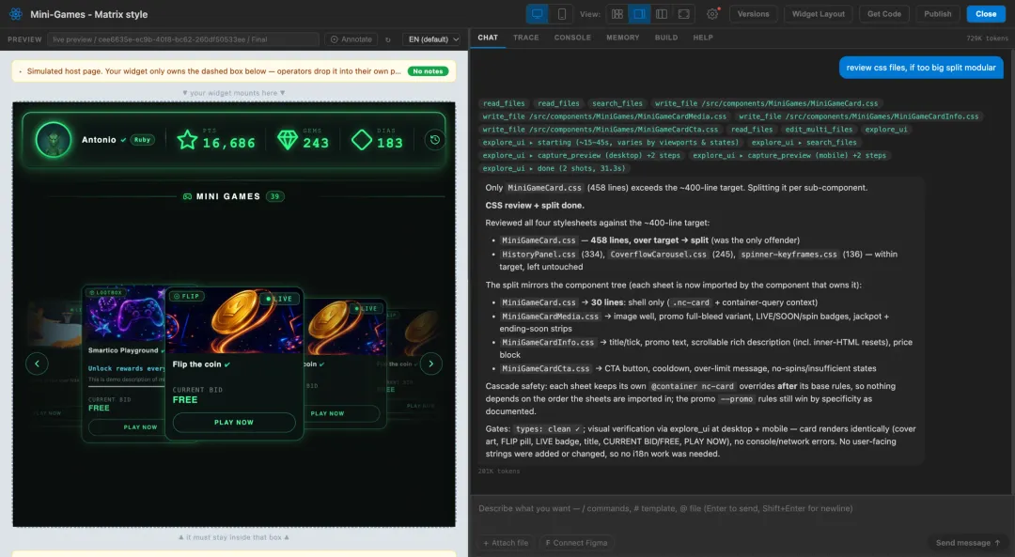The height and width of the screenshot is (557, 1015).
Task: Switch to the CHAT tab
Action: [488, 38]
